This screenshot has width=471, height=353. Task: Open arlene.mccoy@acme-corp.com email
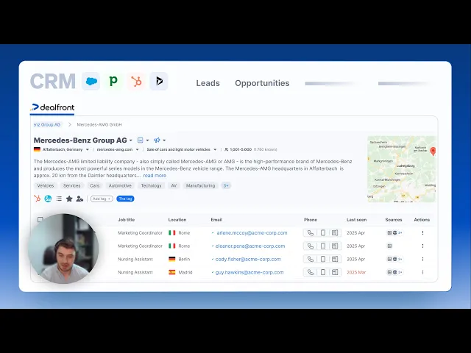point(252,233)
